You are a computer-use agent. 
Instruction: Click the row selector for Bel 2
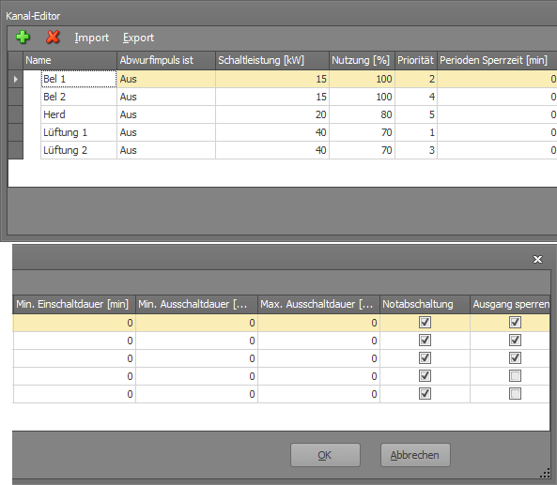point(16,97)
